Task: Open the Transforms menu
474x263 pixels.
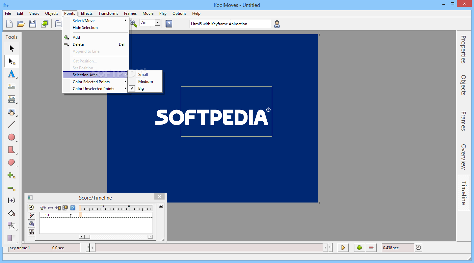Action: [108, 13]
